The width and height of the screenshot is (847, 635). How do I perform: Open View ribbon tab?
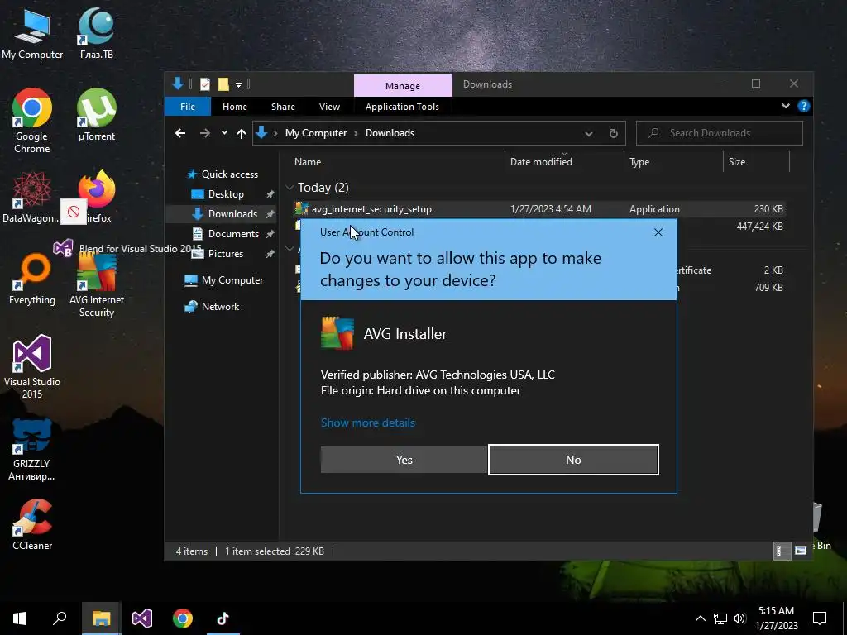click(x=329, y=107)
